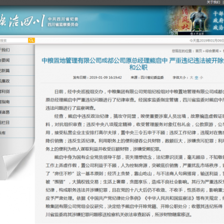This screenshot has height=224, width=224.
Task: Choose sidebar entry ending in 栏目
Action: point(17,122)
